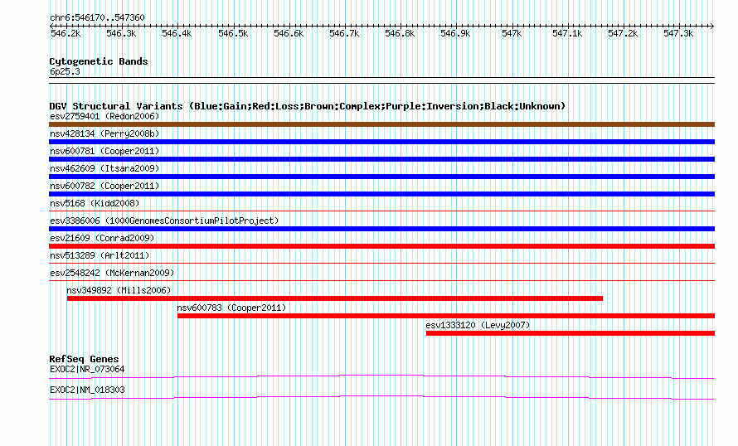The width and height of the screenshot is (738, 446).
Task: Click the EXOC2 NR_073064 magenta transcript line
Action: 381,376
